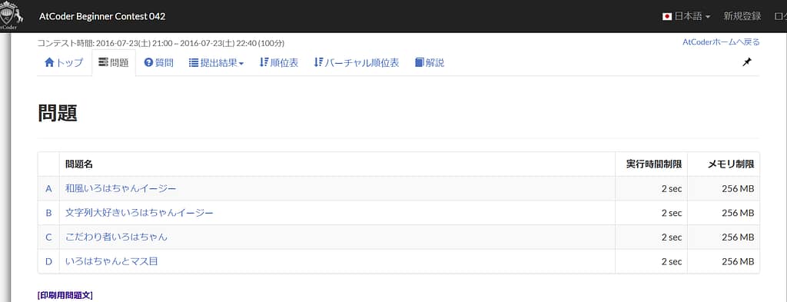Click the question mark icon beside 質問

click(x=148, y=63)
